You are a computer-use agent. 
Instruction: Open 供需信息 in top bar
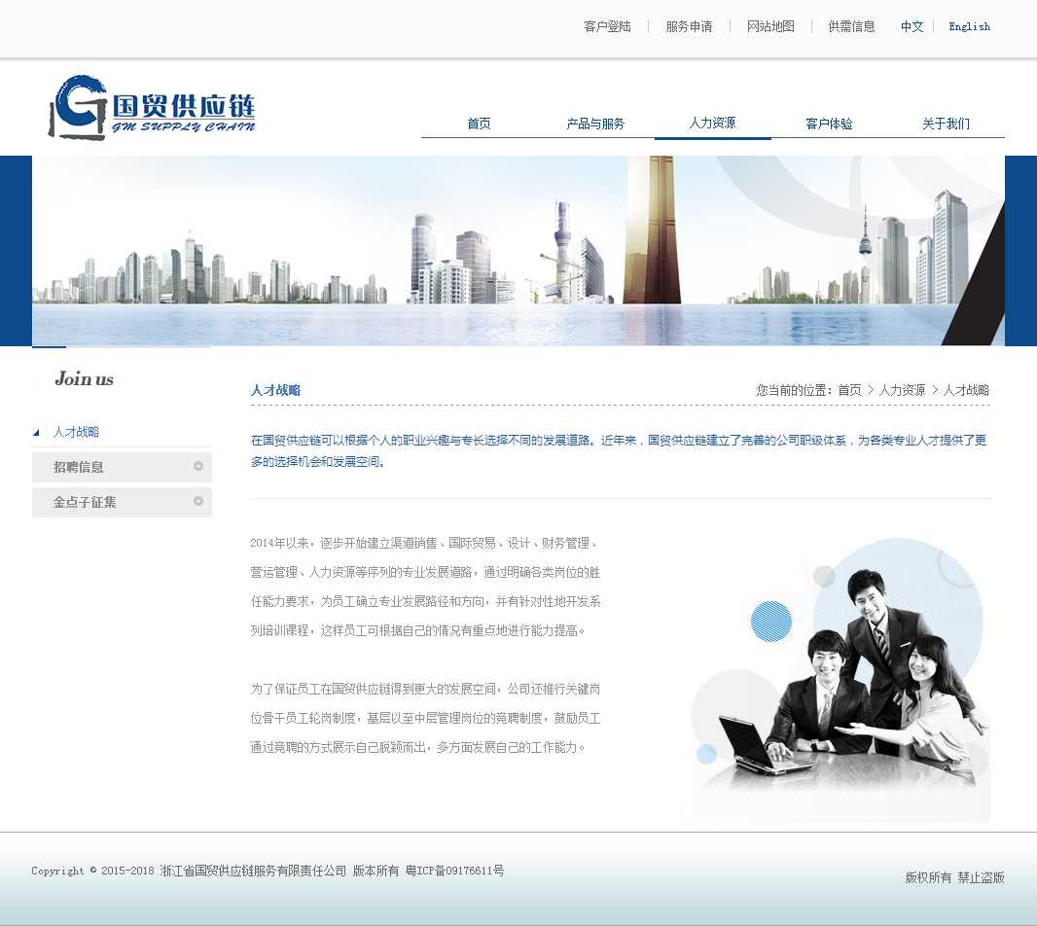pyautogui.click(x=851, y=26)
